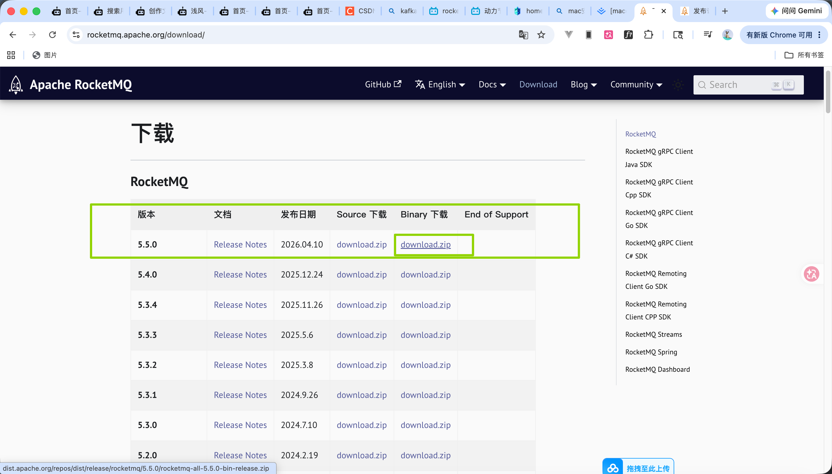832x474 pixels.
Task: Open the Chrome three-dot menu
Action: 819,35
